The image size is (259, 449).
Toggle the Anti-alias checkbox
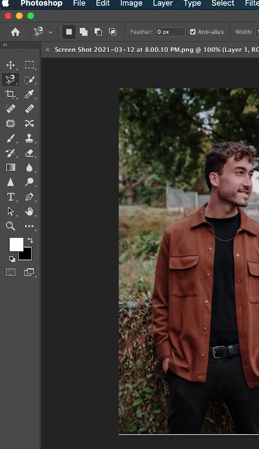pos(193,32)
